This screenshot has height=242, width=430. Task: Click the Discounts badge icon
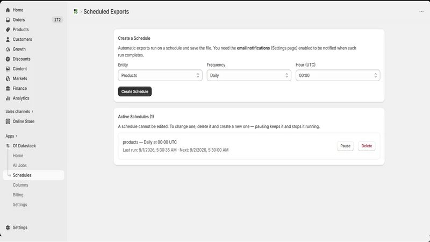[8, 59]
